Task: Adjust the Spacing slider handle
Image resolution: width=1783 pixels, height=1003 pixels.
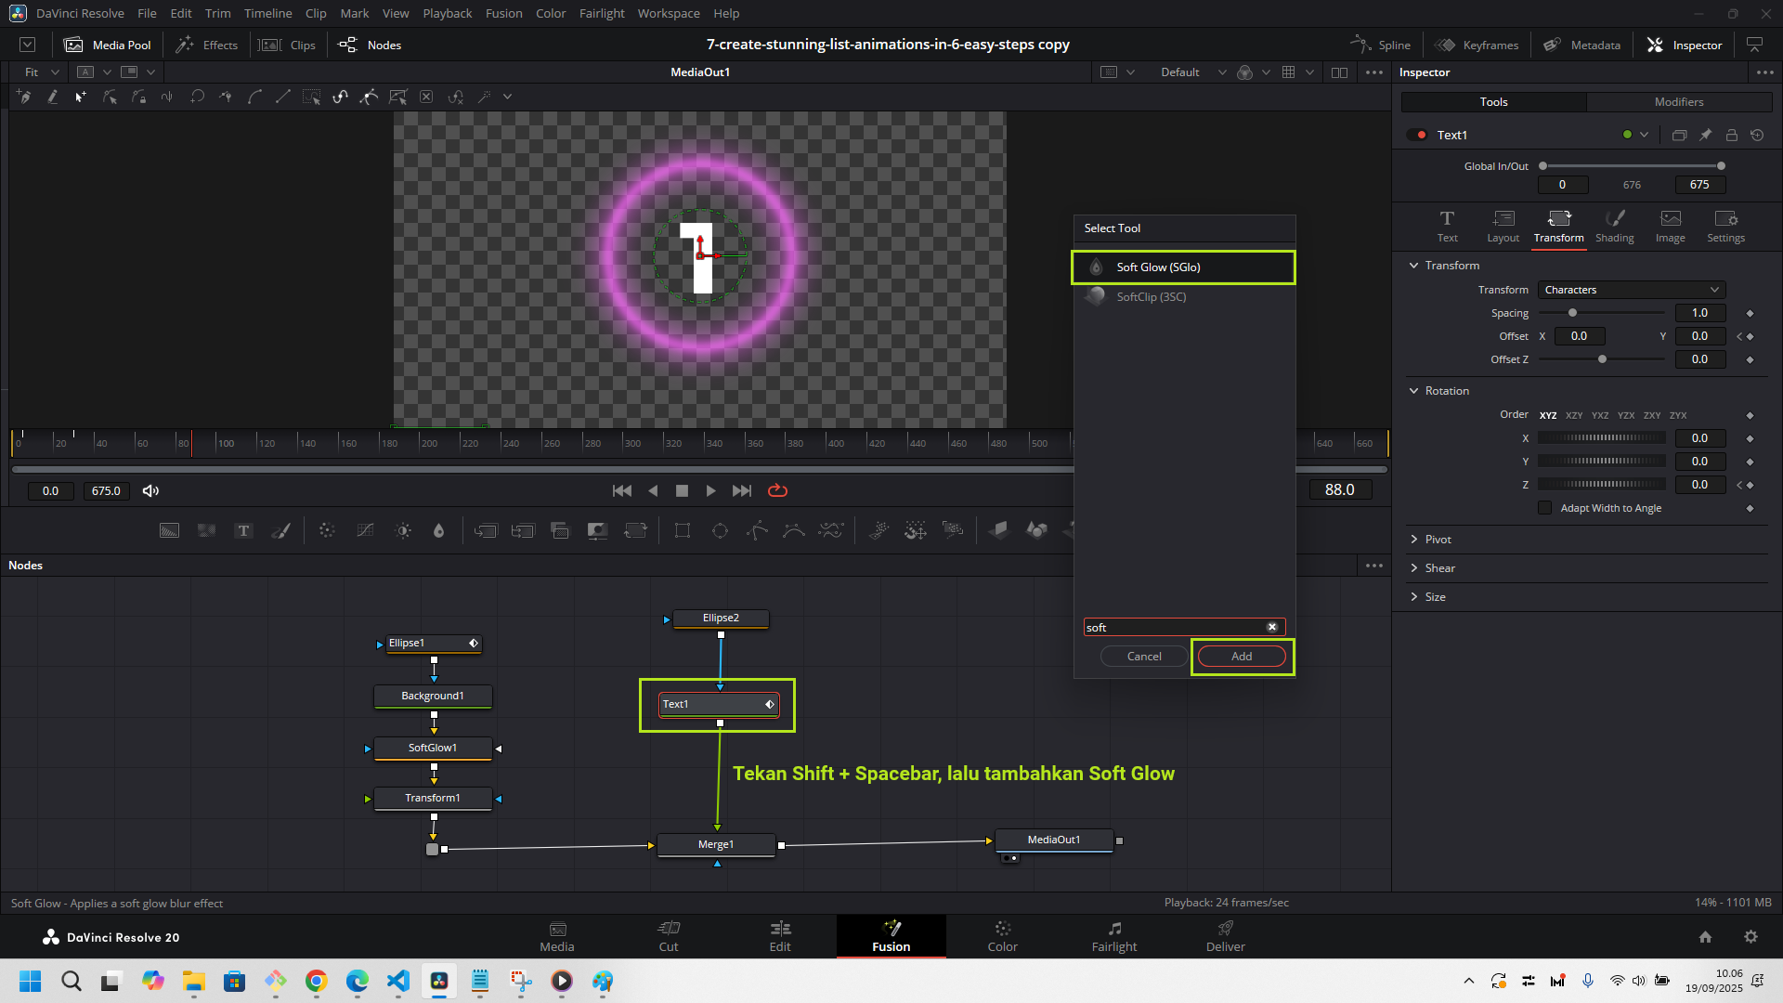Action: 1572,313
